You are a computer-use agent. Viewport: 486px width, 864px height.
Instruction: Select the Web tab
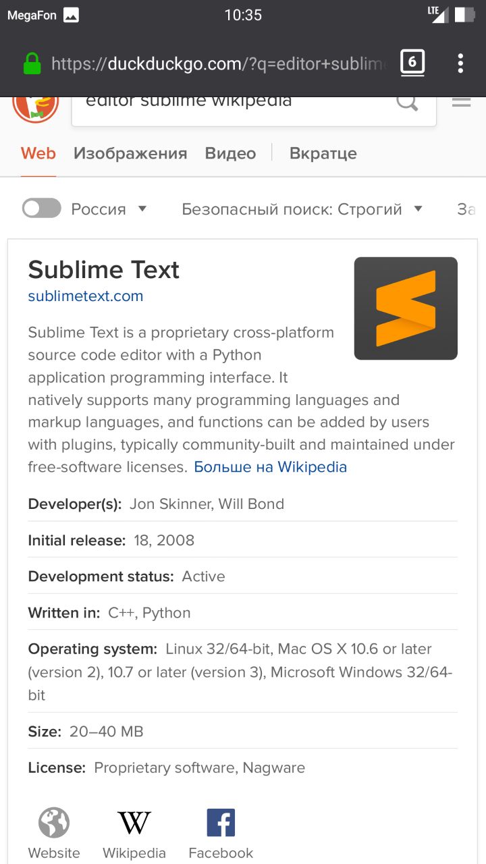pos(38,154)
